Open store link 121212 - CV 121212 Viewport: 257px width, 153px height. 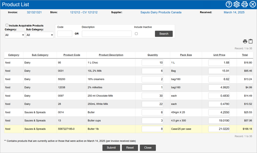click(84, 12)
